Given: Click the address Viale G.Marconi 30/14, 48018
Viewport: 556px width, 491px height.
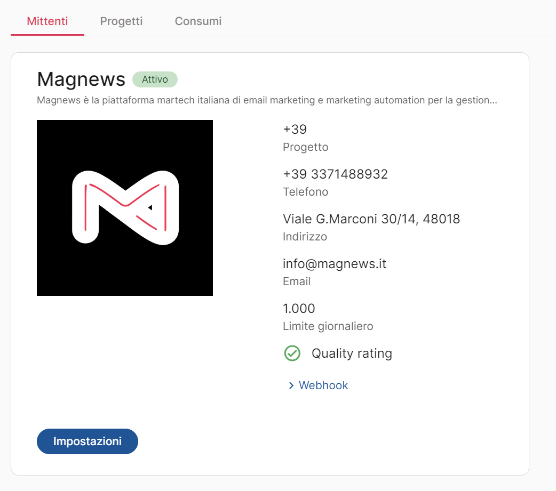Looking at the screenshot, I should point(371,219).
